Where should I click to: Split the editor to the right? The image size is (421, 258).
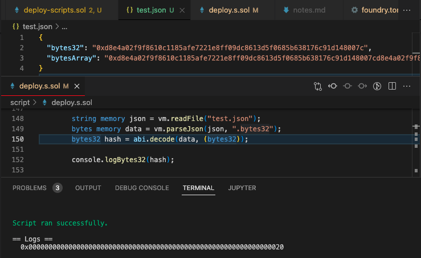pyautogui.click(x=392, y=86)
